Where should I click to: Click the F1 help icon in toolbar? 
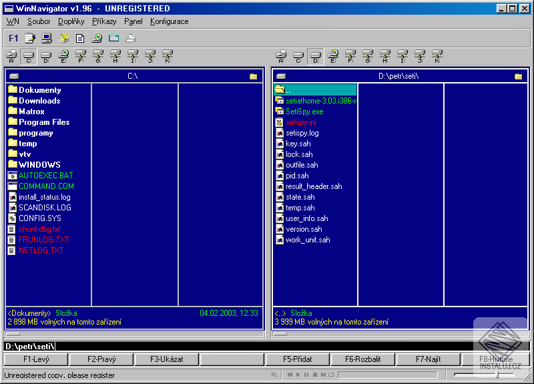click(13, 38)
